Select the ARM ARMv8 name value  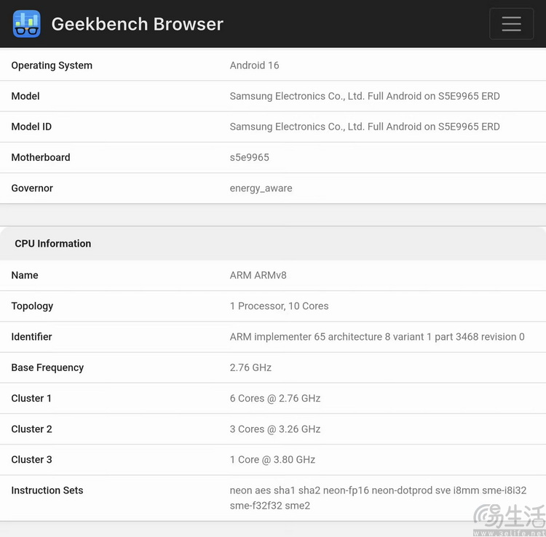click(x=258, y=276)
